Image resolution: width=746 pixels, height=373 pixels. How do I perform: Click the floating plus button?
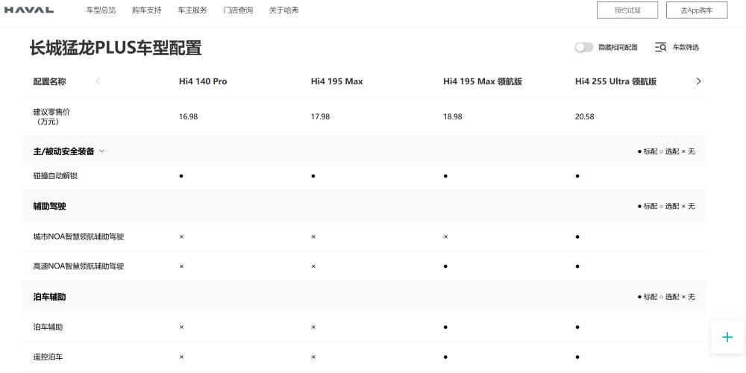point(727,337)
